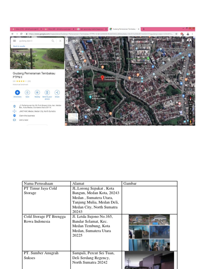The width and height of the screenshot is (201, 269).
Task: Click the 'Alamat' column header
Action: point(96,183)
